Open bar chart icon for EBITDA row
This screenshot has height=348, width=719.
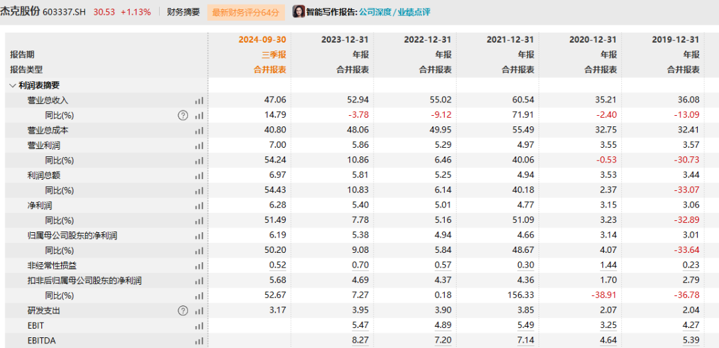[x=198, y=341]
